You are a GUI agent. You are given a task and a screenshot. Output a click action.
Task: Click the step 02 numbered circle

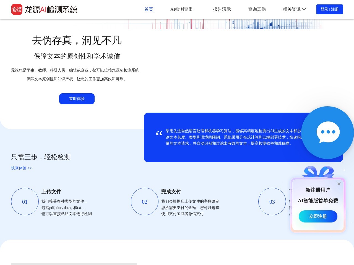point(144,202)
